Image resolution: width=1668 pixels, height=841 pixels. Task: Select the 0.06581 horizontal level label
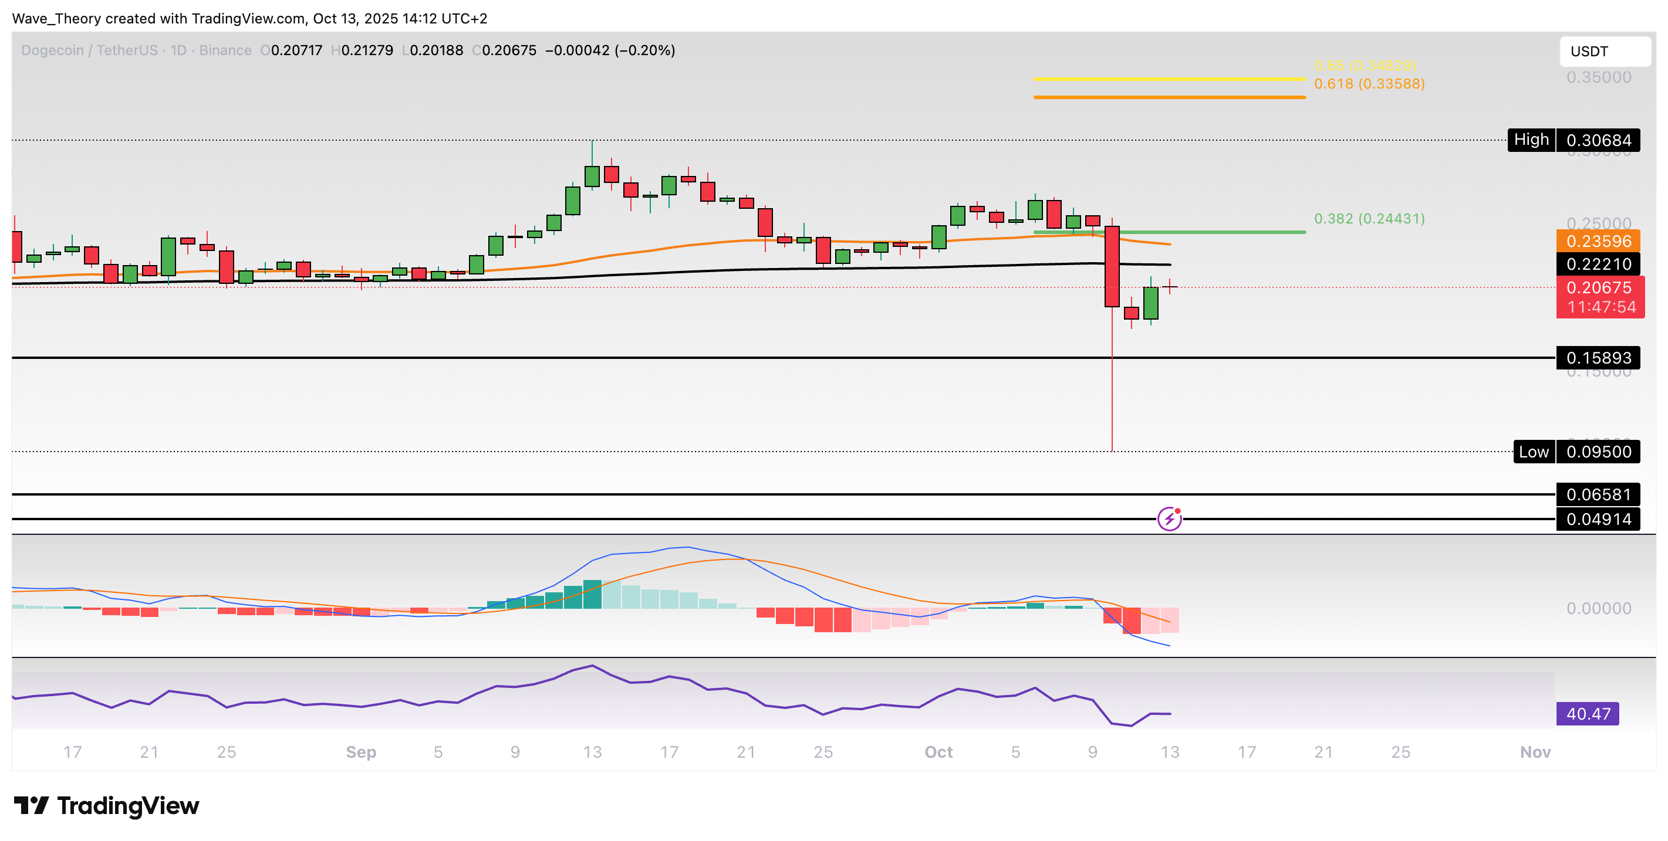point(1598,494)
